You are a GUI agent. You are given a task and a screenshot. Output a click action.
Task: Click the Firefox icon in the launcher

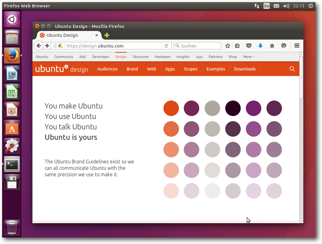click(12, 55)
